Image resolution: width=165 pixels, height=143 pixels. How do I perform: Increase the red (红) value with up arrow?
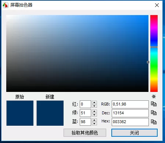click(94, 103)
